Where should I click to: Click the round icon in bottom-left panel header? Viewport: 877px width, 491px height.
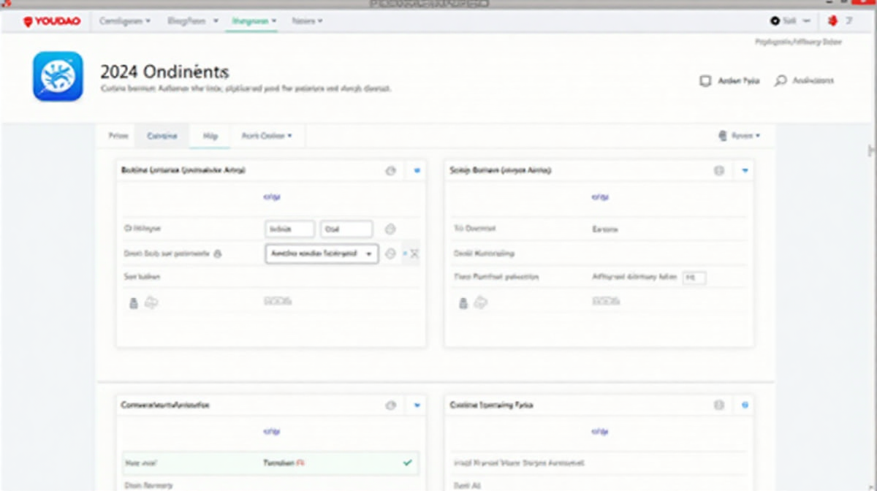tap(390, 405)
